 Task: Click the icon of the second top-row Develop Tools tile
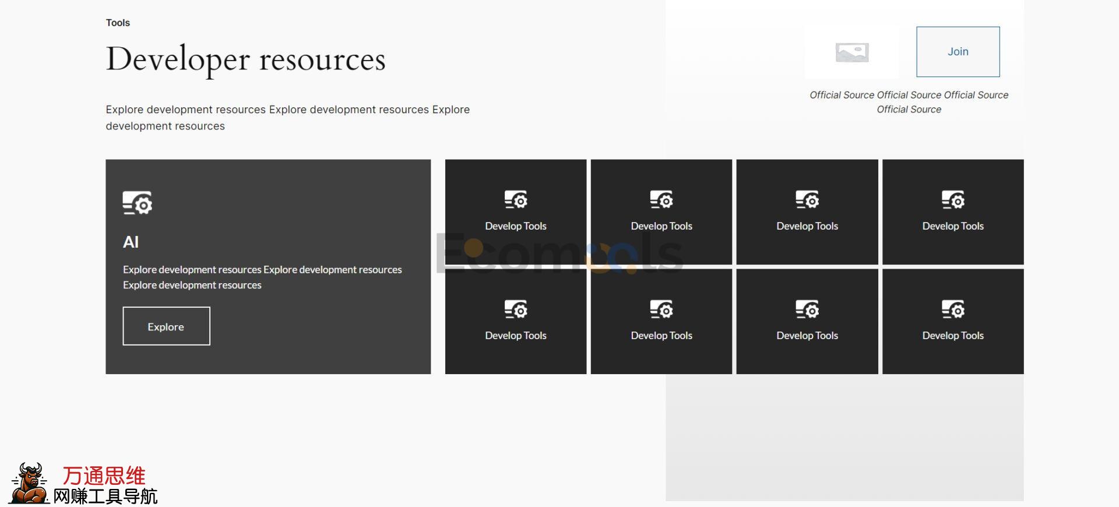(x=661, y=199)
